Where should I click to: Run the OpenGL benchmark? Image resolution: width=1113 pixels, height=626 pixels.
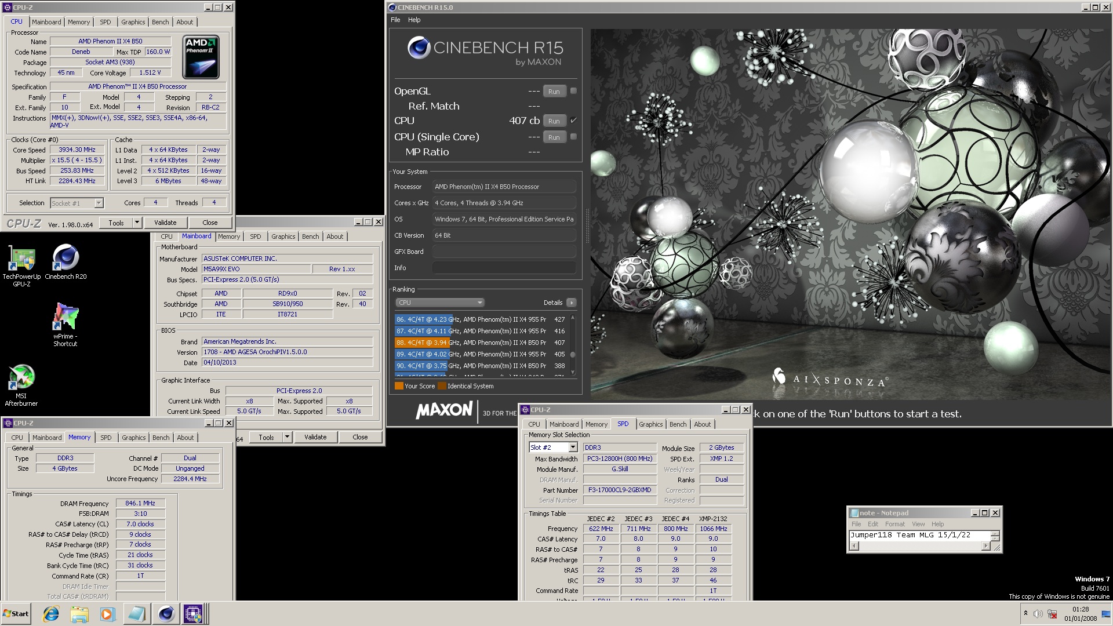click(x=554, y=92)
